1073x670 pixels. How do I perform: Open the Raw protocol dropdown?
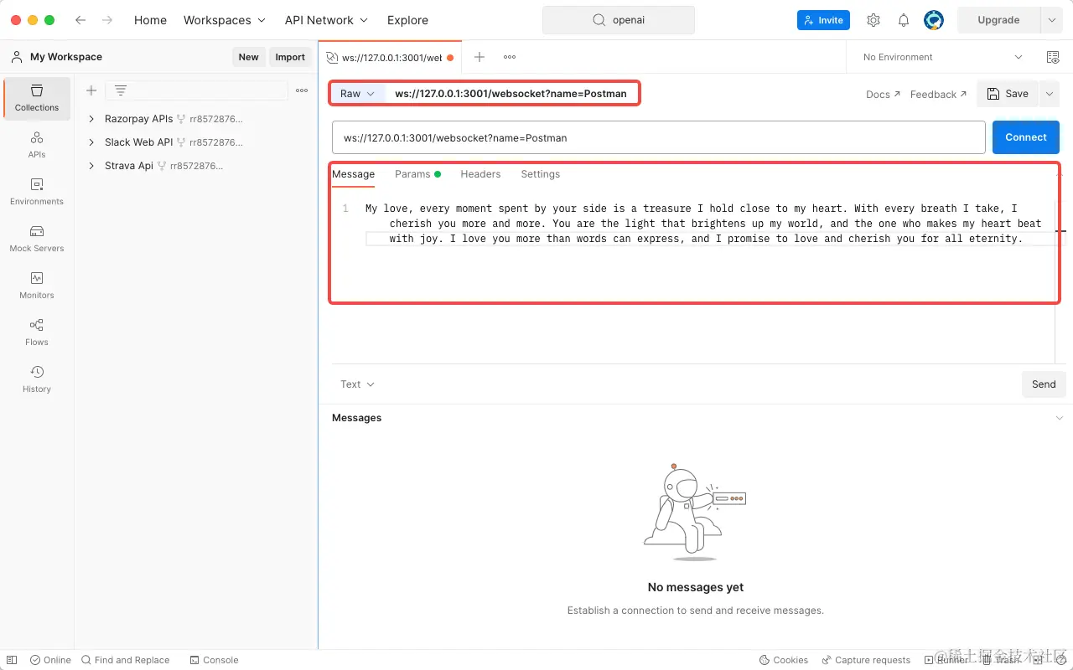tap(357, 94)
